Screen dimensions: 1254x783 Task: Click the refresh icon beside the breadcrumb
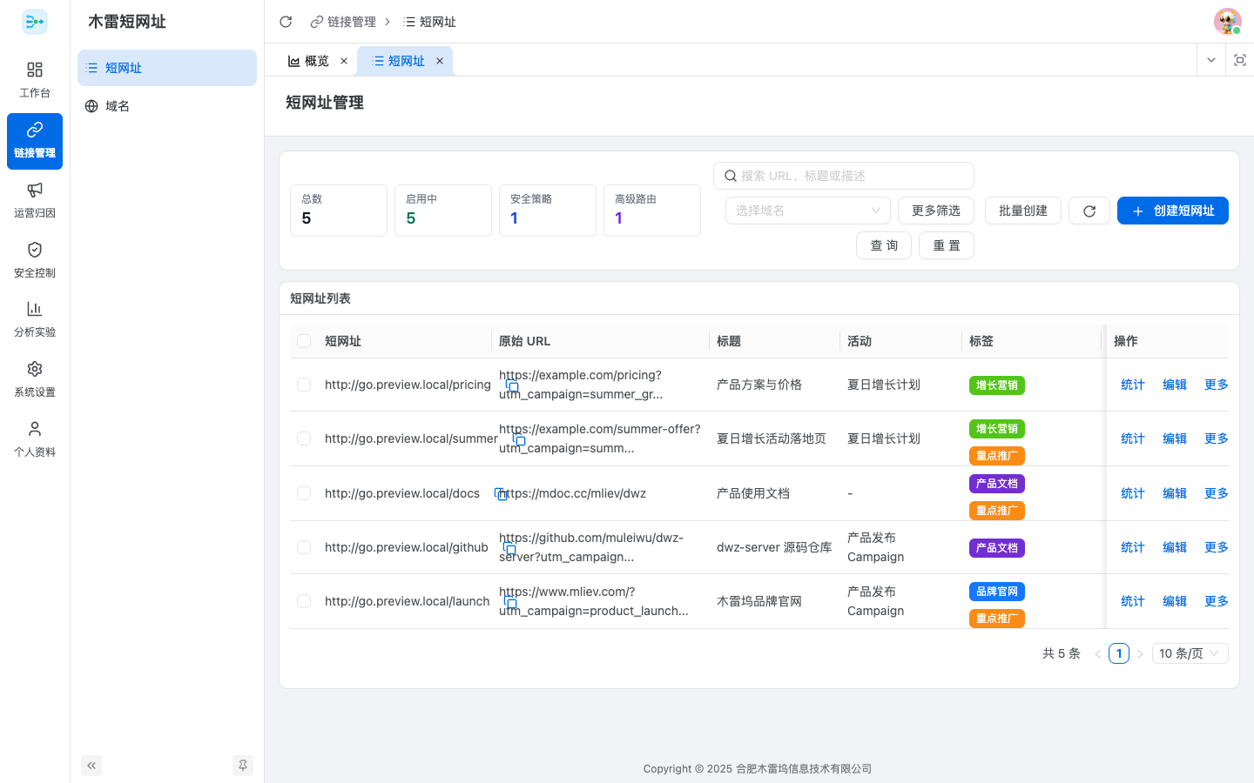click(286, 22)
